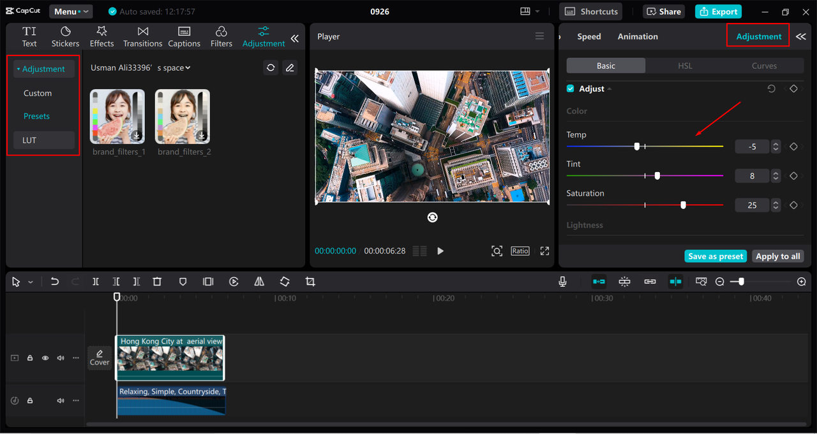Select the brand_filters_1 preset thumbnail

point(117,117)
